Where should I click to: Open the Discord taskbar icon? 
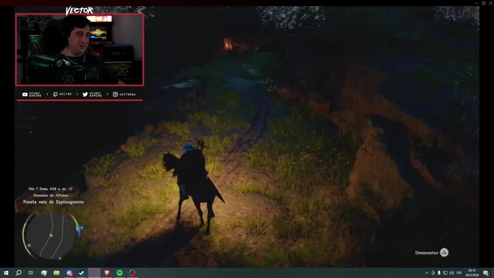pyautogui.click(x=69, y=273)
